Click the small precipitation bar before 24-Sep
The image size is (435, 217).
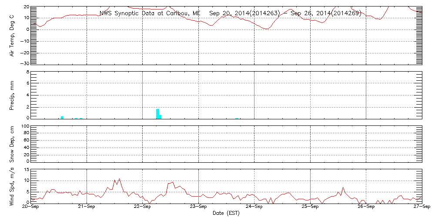point(237,118)
